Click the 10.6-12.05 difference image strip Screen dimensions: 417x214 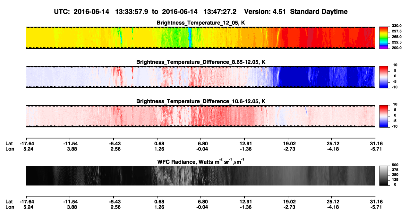[x=200, y=116]
